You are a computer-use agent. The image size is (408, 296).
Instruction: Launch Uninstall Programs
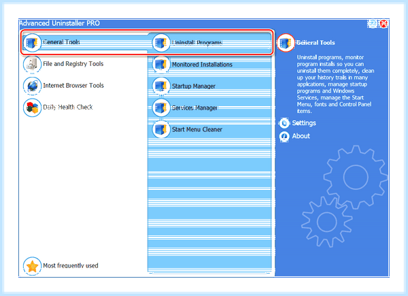point(197,43)
